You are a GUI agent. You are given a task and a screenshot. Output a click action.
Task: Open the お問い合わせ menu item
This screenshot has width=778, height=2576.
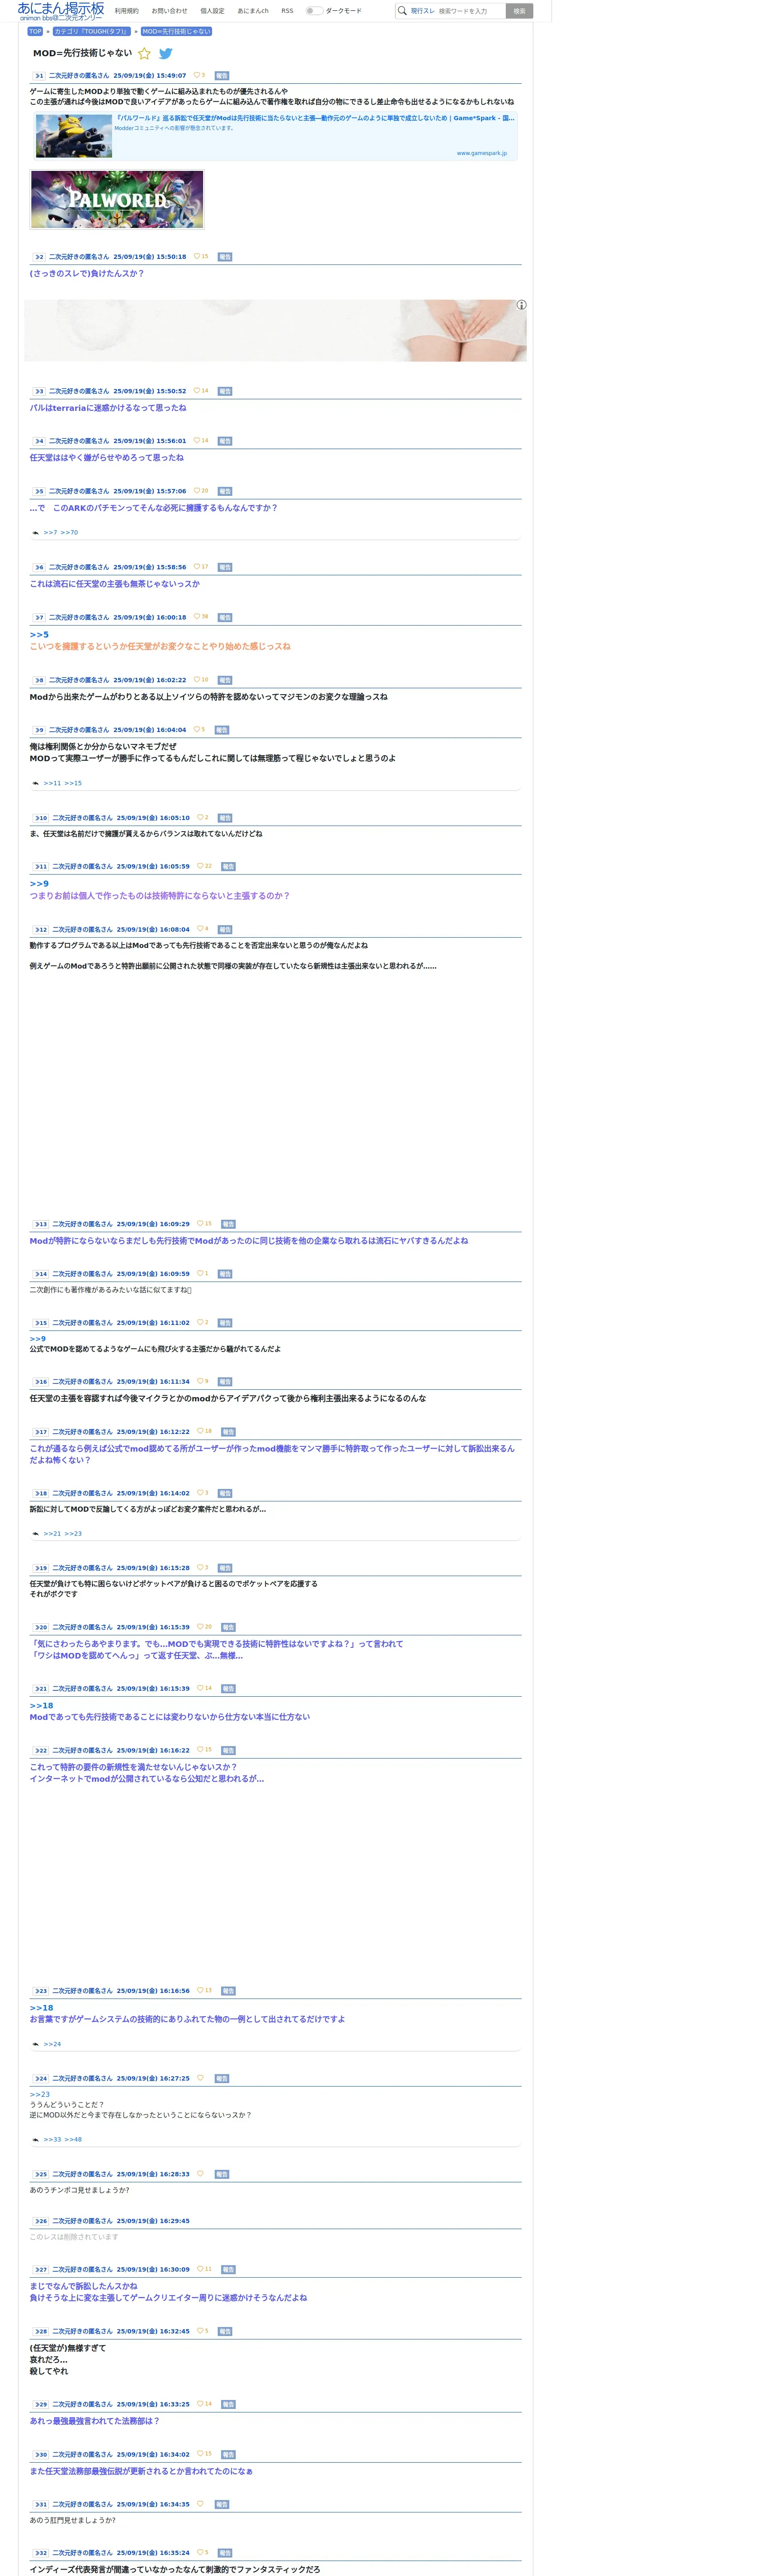coord(169,11)
